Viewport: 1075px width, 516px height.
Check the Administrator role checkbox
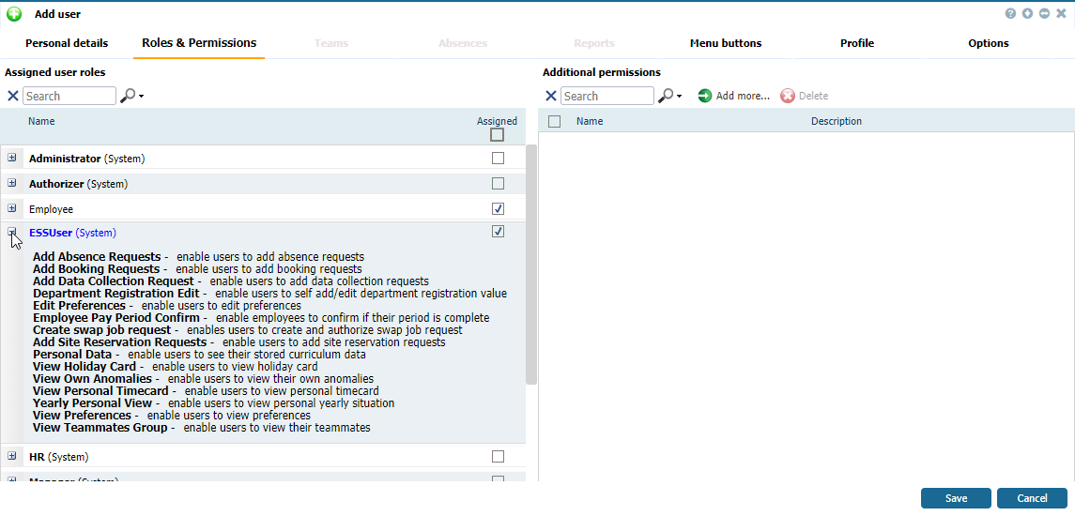click(498, 159)
